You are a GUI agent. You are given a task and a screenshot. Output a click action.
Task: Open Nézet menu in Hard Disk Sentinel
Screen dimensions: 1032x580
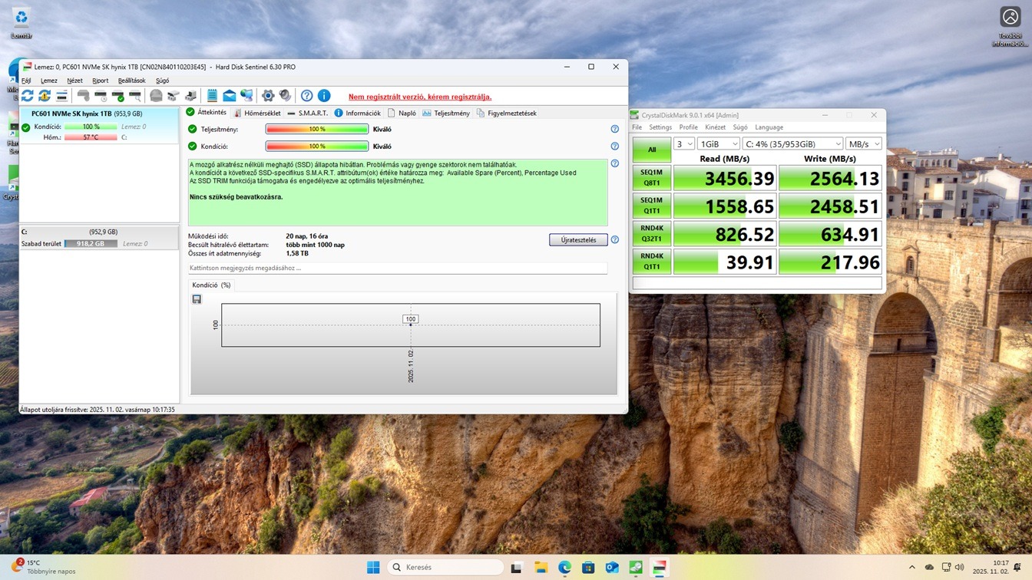click(x=74, y=81)
